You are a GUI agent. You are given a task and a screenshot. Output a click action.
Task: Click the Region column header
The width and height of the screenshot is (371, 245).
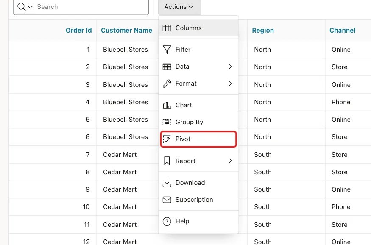(263, 30)
